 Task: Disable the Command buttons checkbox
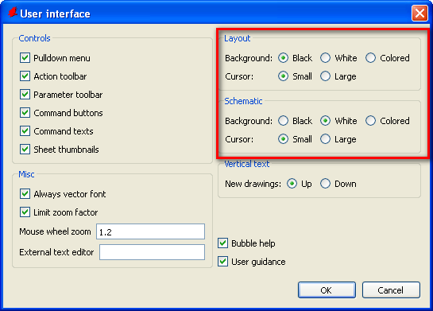(25, 113)
